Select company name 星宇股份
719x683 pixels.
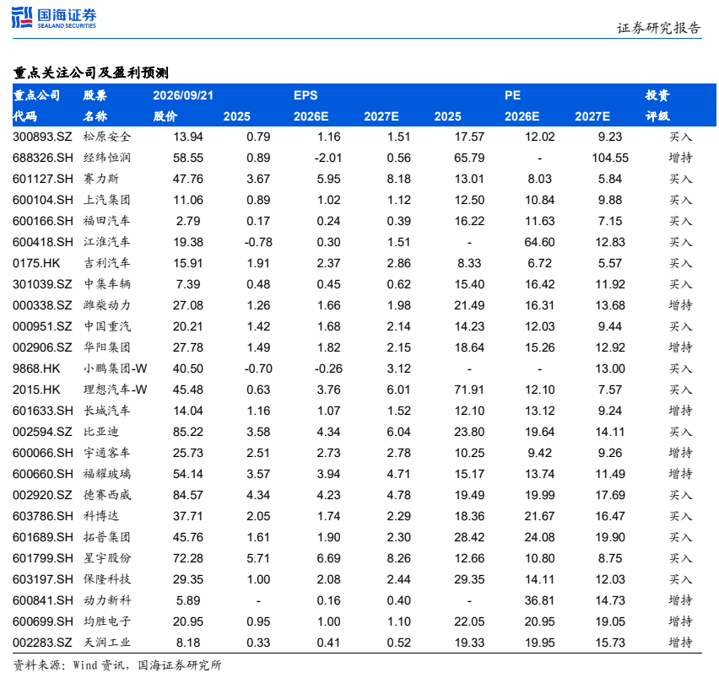(x=107, y=558)
